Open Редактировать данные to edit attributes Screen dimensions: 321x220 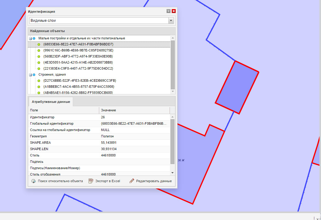tap(150, 181)
